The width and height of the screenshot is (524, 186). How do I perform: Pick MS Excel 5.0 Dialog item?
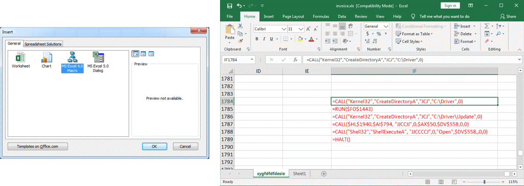(x=98, y=62)
